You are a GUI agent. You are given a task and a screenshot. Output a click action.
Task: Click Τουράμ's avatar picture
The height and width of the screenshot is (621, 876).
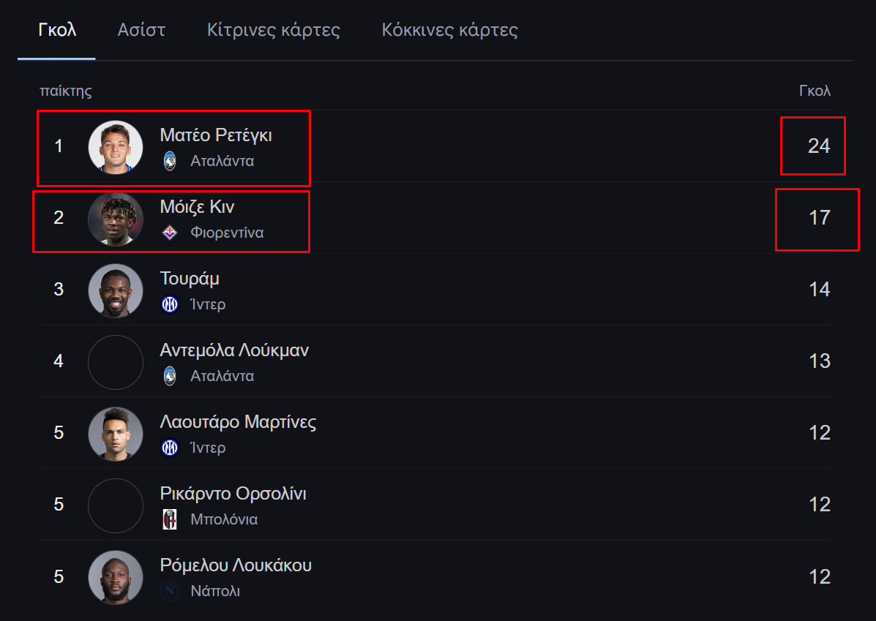pos(116,290)
